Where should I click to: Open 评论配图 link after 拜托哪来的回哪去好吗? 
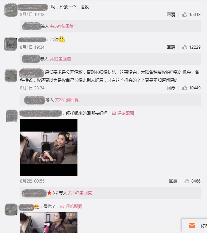(125, 113)
